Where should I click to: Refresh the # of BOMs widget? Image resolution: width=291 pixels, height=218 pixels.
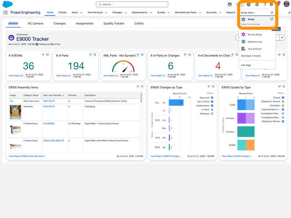pos(43,55)
